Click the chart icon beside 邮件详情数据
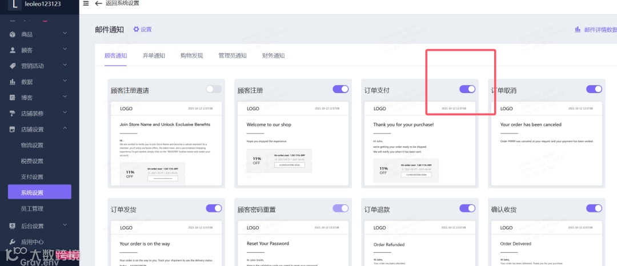The image size is (617, 266). (578, 30)
